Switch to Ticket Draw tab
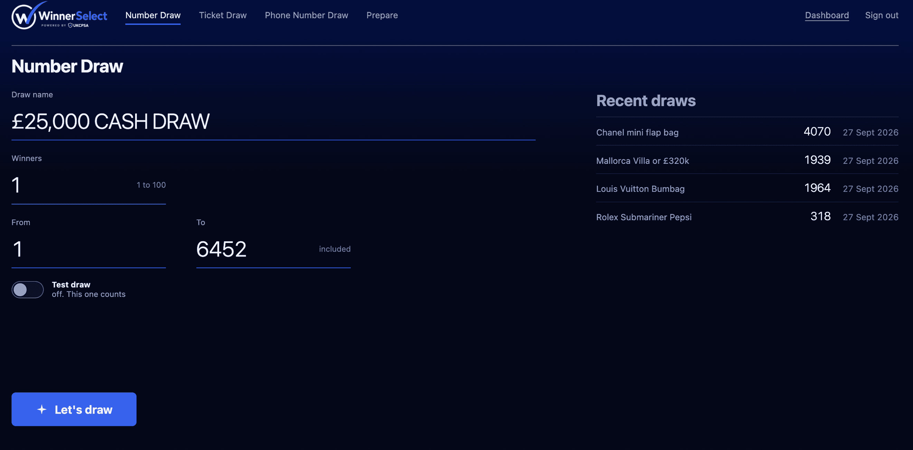This screenshot has width=913, height=450. [x=223, y=15]
